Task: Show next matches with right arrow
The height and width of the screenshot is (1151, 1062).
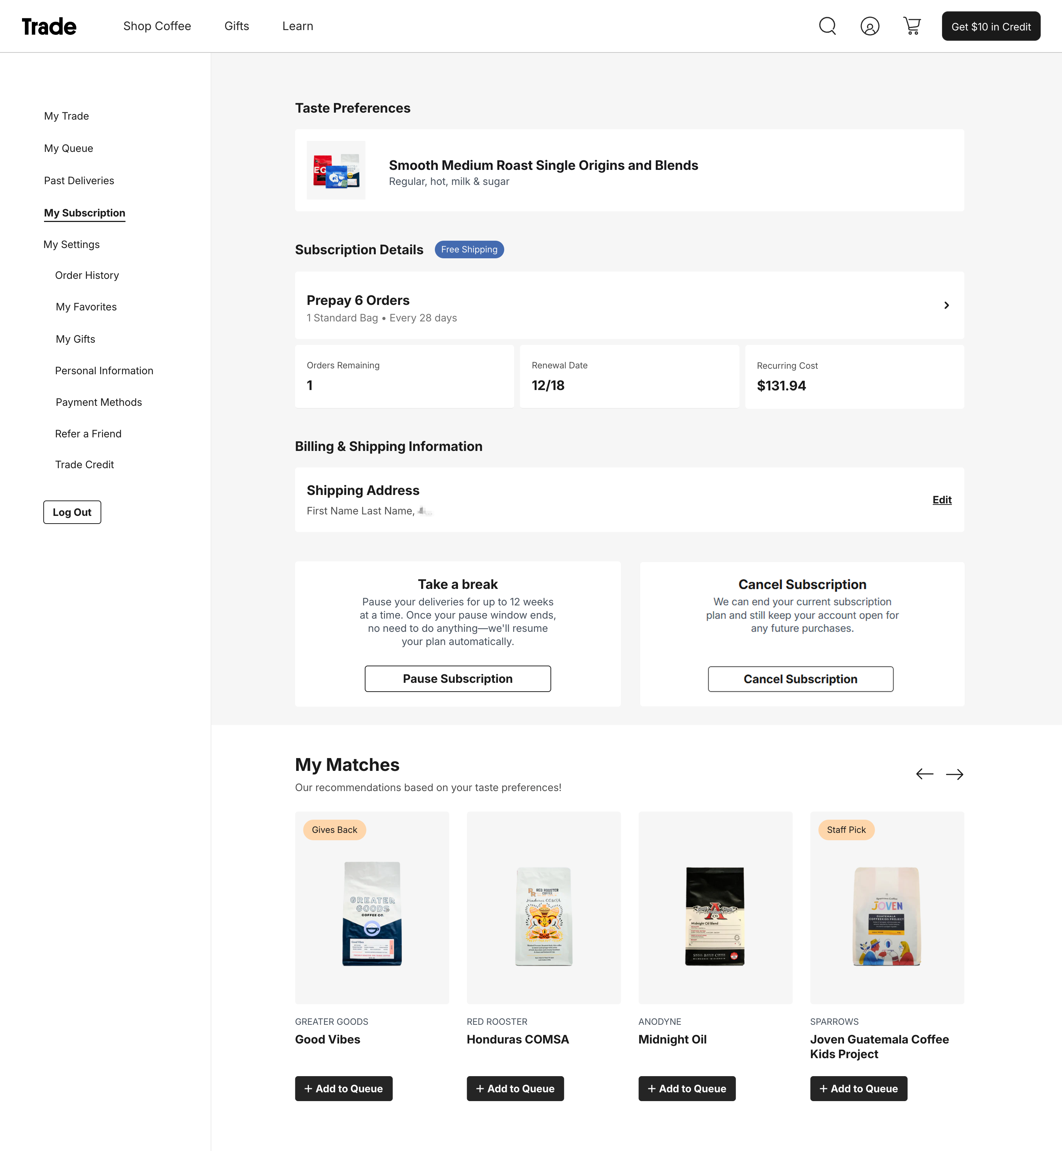Action: (954, 774)
